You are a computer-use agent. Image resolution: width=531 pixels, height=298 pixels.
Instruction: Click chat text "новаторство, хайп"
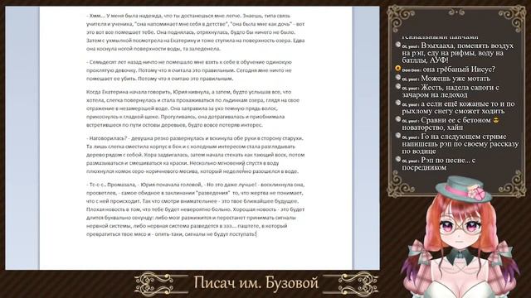(x=432, y=127)
